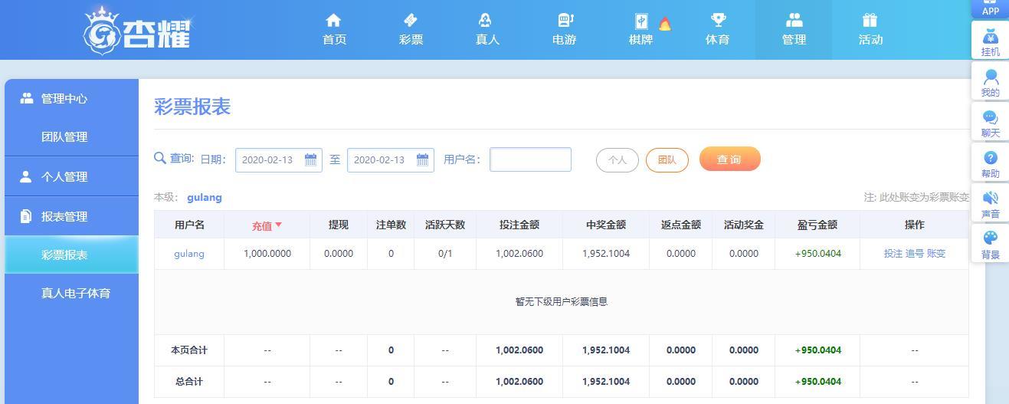Open the 账变 link for gulang
This screenshot has width=1009, height=404.
pos(936,254)
